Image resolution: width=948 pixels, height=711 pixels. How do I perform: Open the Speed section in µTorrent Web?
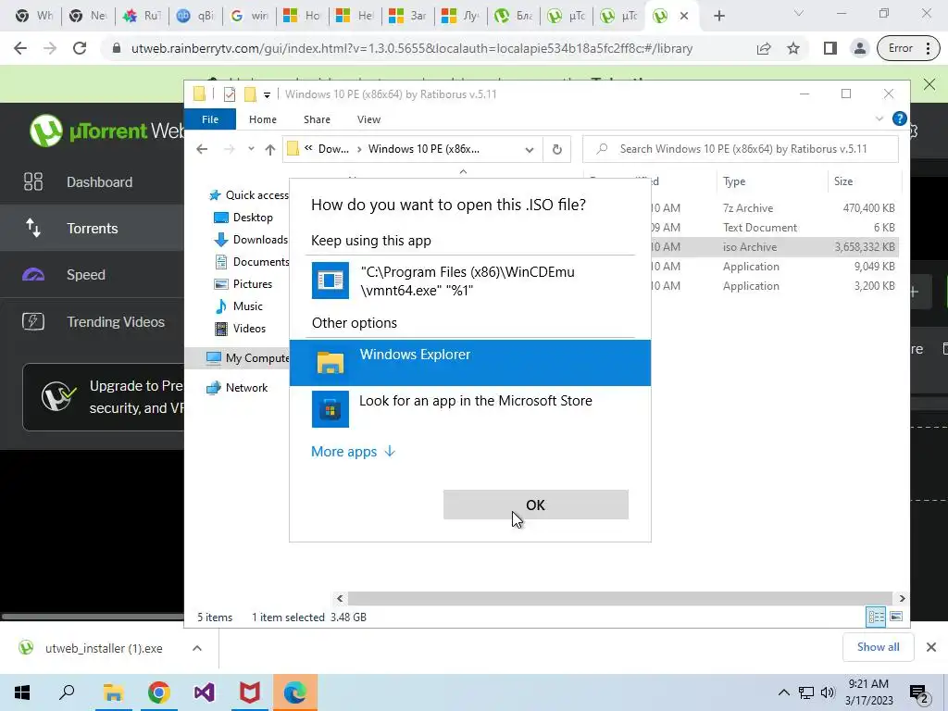tap(92, 274)
